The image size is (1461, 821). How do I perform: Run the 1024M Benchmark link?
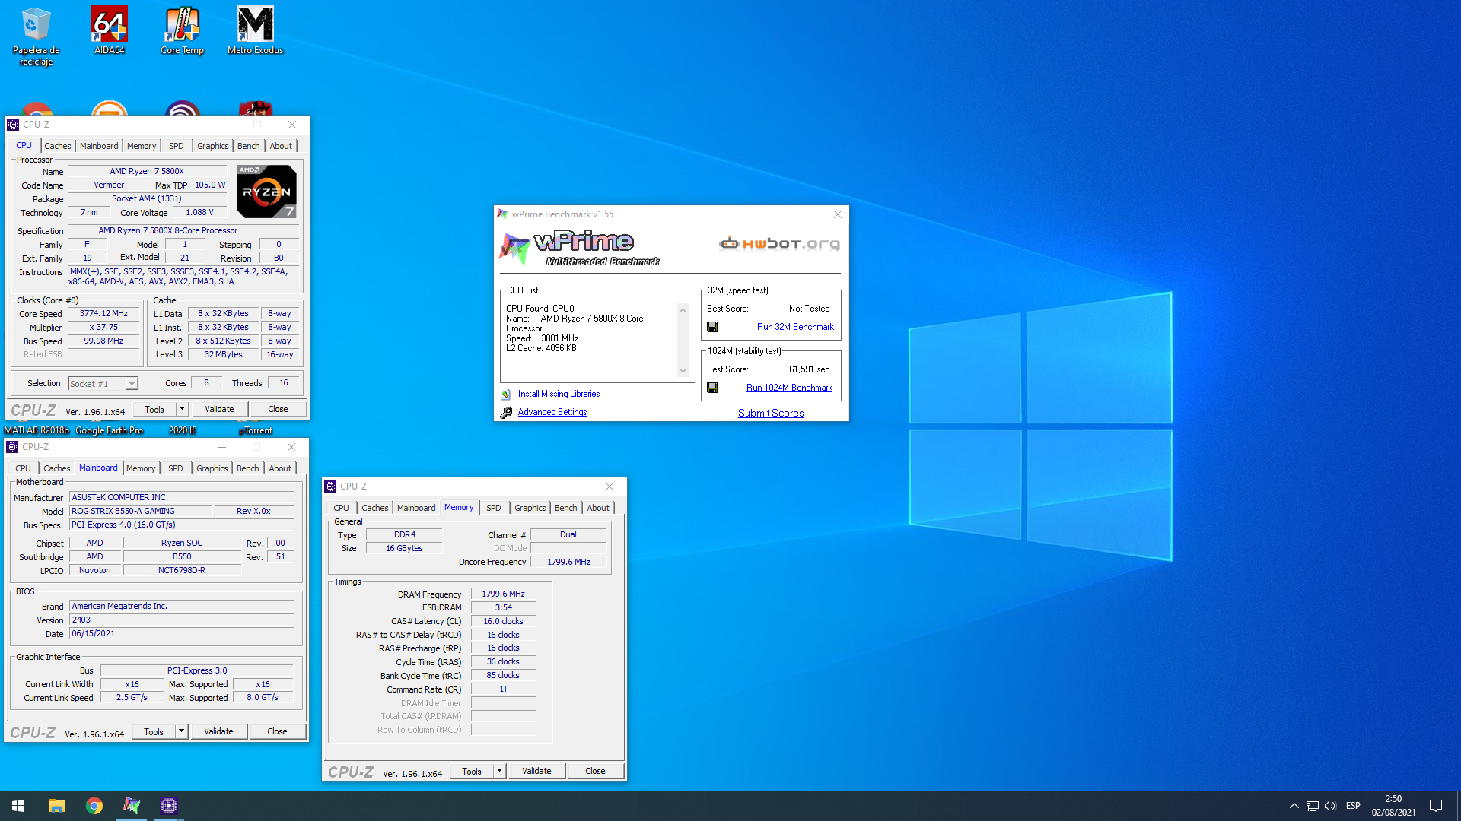coord(789,388)
